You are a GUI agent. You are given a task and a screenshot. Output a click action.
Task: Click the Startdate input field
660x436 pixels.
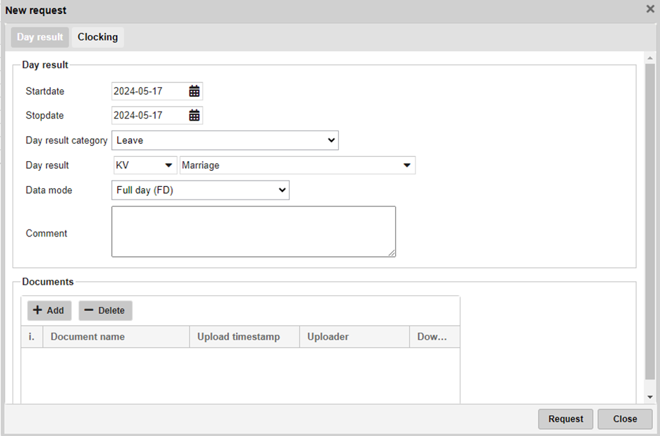(x=149, y=91)
